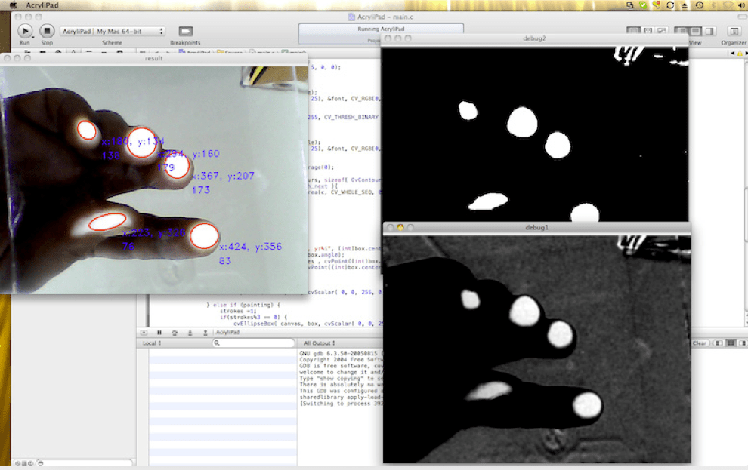The width and height of the screenshot is (748, 470).
Task: Click the volume icon in the menu bar
Action: point(740,5)
